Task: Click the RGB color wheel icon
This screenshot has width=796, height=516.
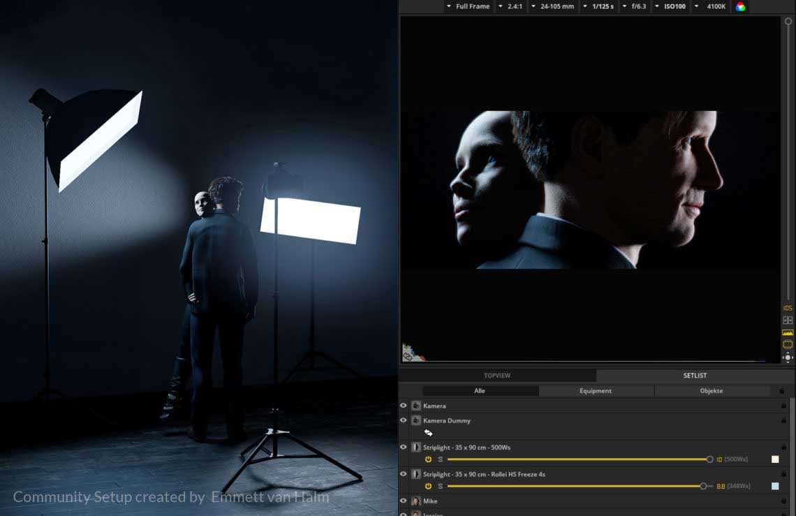Action: point(740,7)
